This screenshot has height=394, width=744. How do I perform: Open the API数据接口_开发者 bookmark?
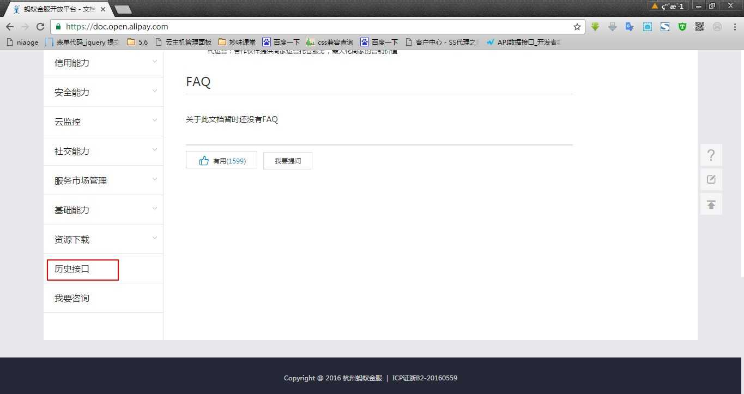[x=523, y=42]
